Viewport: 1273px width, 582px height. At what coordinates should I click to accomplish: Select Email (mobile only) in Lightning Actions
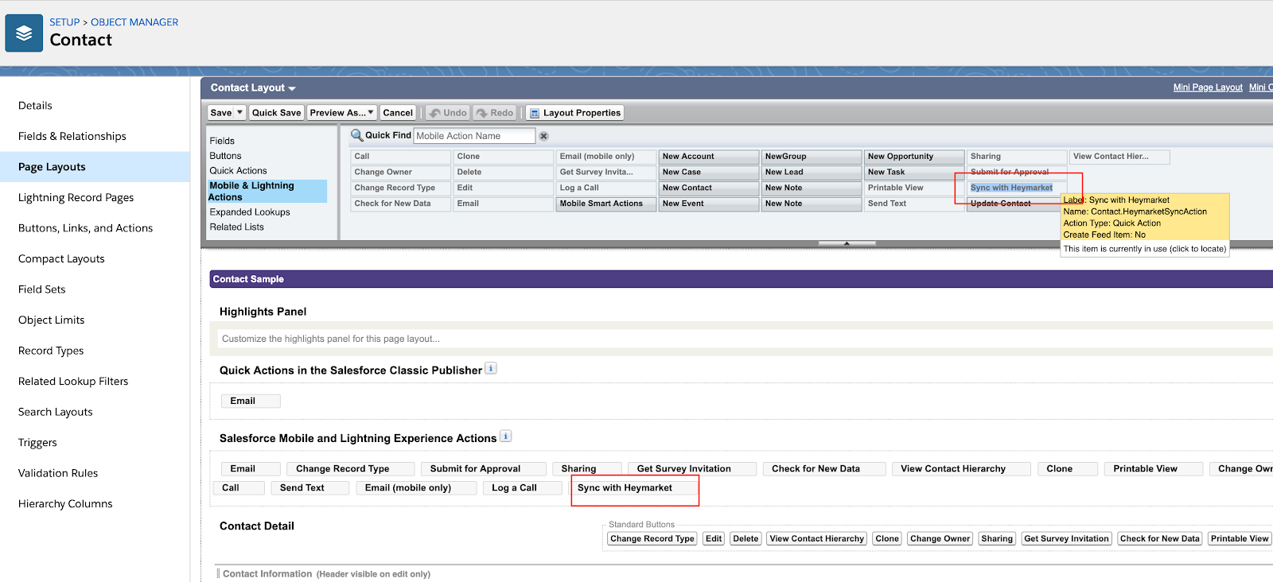click(416, 488)
